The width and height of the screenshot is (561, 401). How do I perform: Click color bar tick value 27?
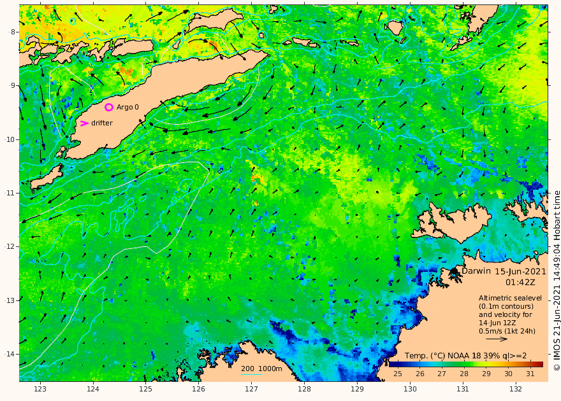[442, 374]
